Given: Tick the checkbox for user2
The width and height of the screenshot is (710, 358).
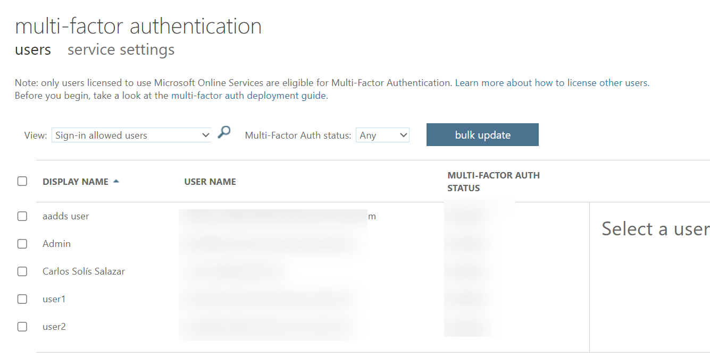Looking at the screenshot, I should (x=22, y=327).
